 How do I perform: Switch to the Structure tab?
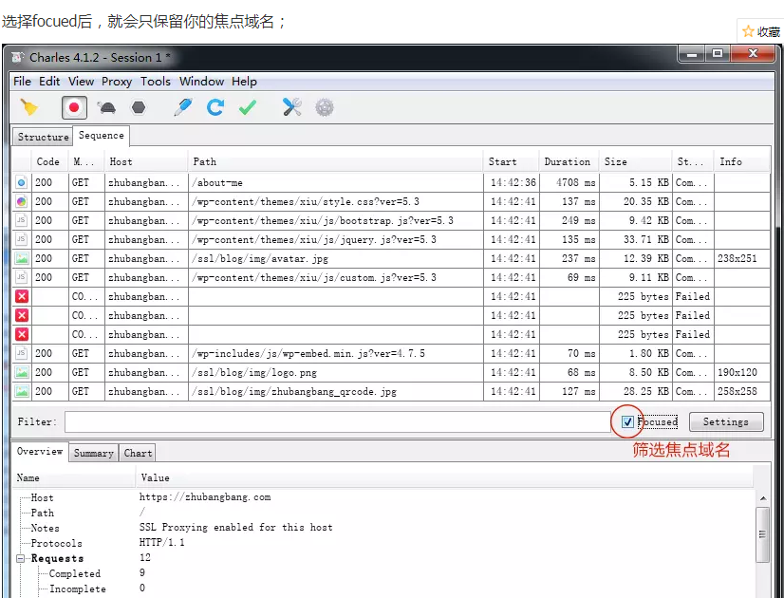[x=43, y=137]
